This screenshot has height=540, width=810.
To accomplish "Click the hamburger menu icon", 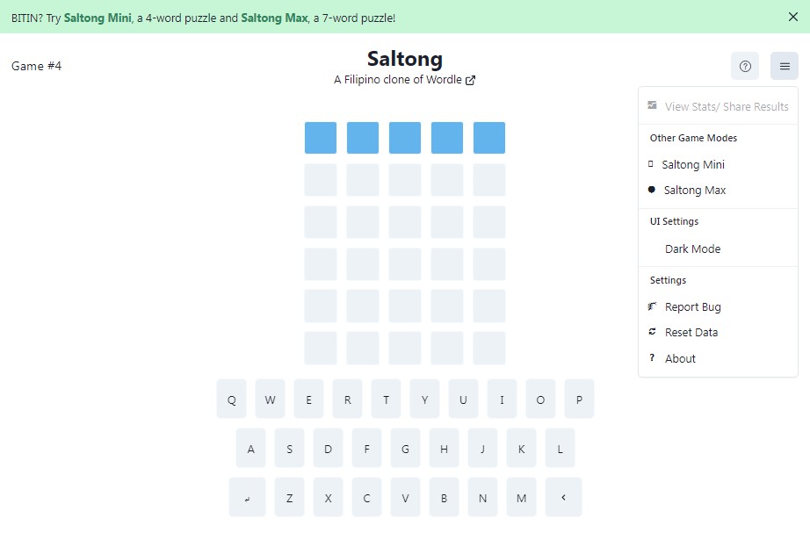I will tap(784, 66).
